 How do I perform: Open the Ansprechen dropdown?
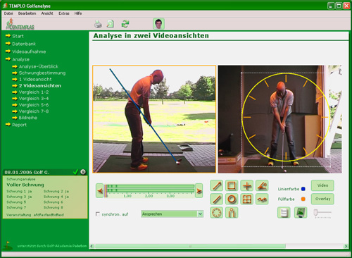(x=172, y=214)
